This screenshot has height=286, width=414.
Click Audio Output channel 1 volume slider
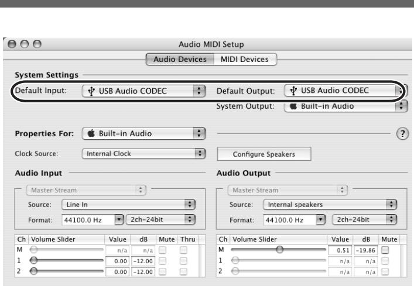279,260
